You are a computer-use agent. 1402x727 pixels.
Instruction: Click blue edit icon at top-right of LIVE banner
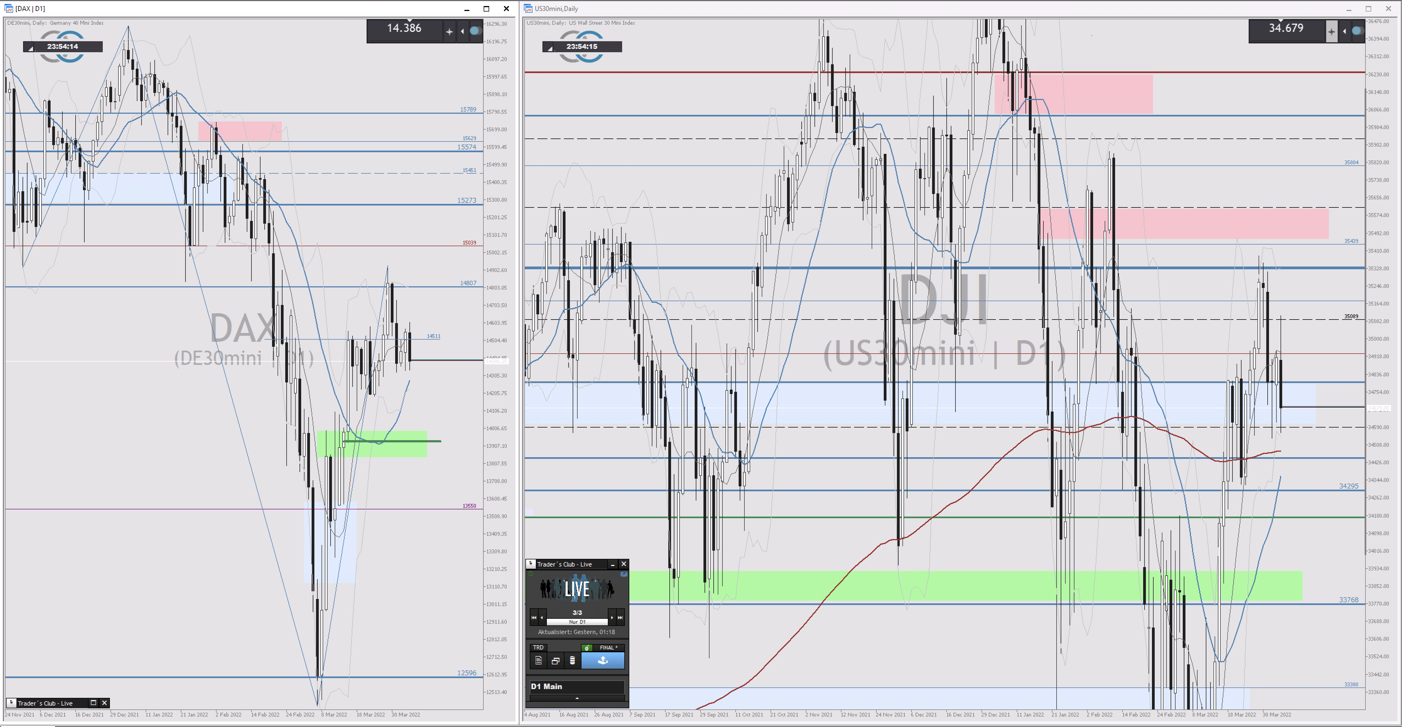(624, 574)
